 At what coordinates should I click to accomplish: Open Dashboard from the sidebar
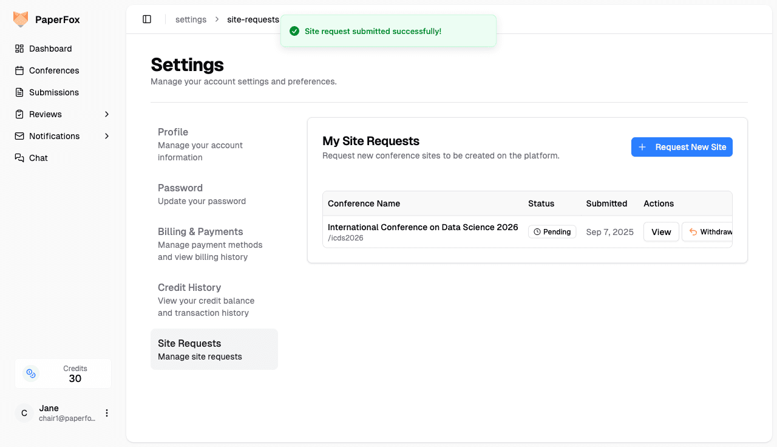click(50, 49)
